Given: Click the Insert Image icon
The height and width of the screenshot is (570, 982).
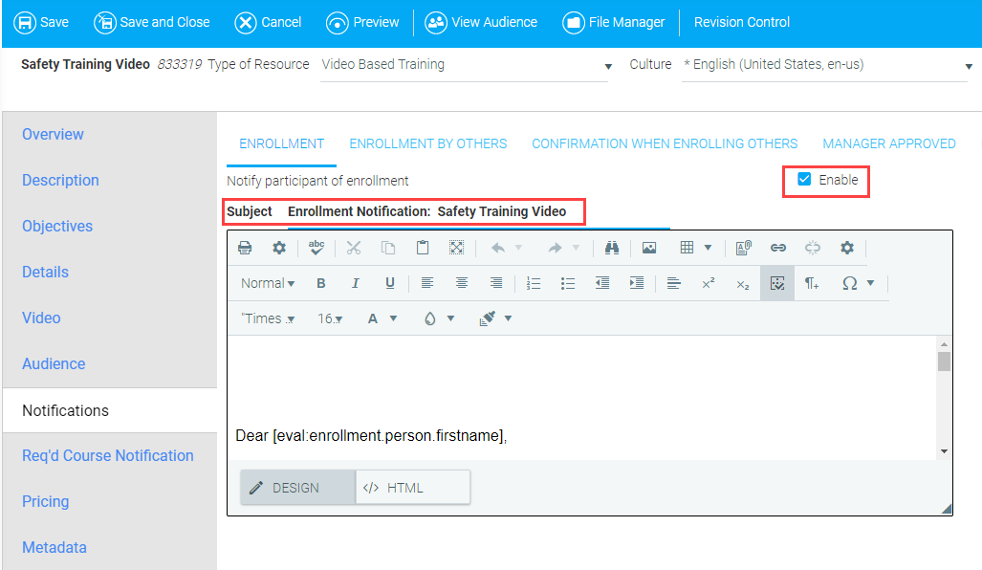Looking at the screenshot, I should [x=649, y=248].
